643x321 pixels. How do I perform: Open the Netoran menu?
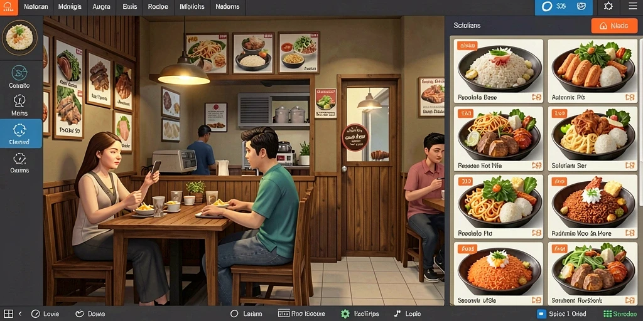[x=35, y=6]
